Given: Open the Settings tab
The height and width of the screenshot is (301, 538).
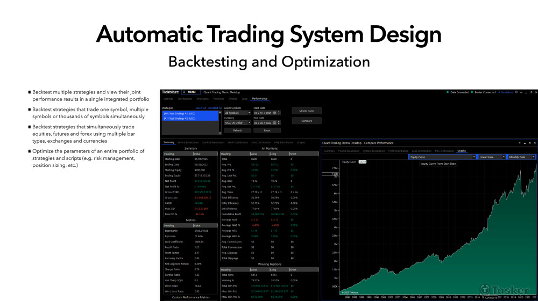Looking at the screenshot, I should [x=168, y=99].
